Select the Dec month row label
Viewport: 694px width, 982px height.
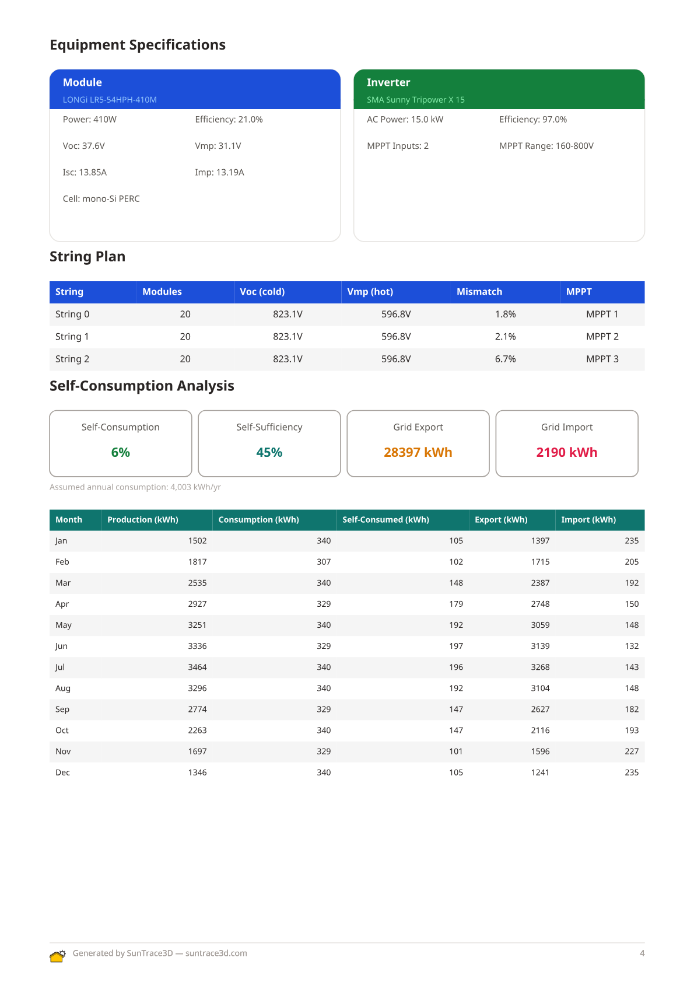tap(62, 773)
